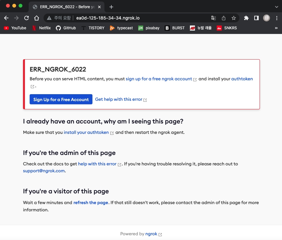Open the authtoken link in error box
Screen dimensions: 282x240
(x=242, y=79)
